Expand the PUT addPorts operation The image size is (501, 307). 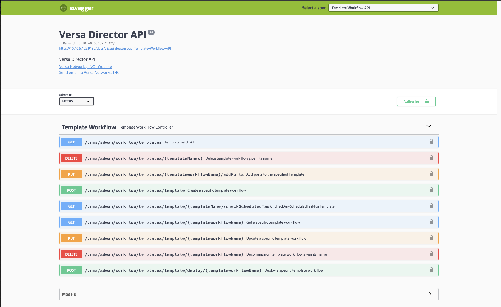coord(249,174)
